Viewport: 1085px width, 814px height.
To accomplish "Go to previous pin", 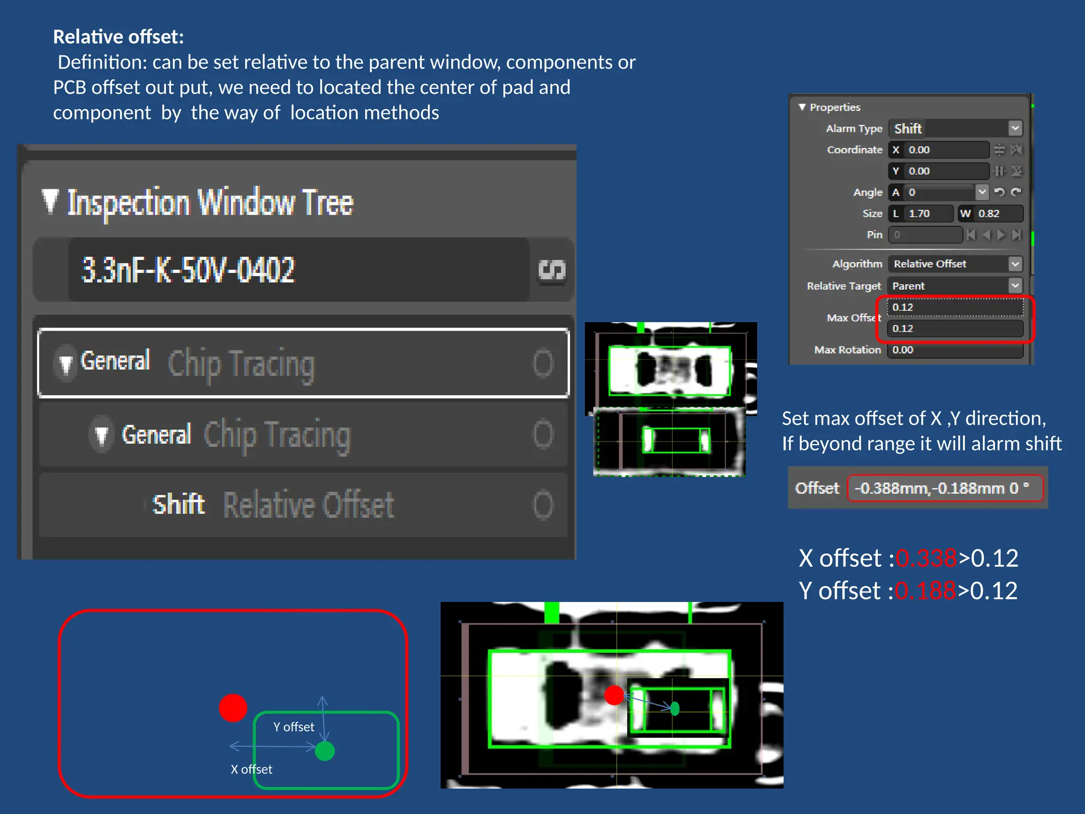I will coord(986,235).
